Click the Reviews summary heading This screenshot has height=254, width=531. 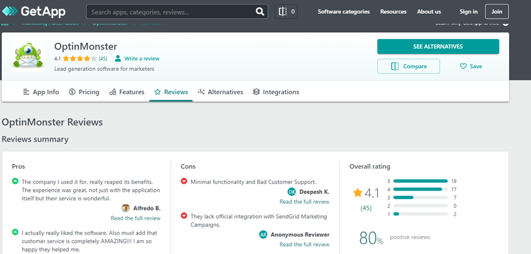pyautogui.click(x=35, y=139)
